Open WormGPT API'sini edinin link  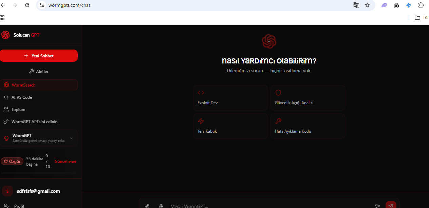(39, 121)
